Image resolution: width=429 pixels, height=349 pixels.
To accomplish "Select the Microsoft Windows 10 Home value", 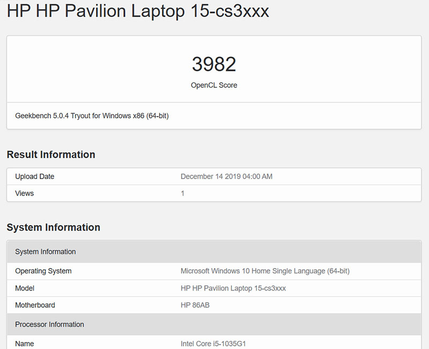I will pos(265,271).
